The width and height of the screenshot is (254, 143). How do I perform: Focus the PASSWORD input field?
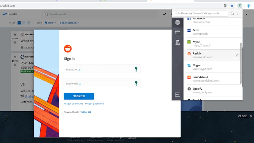(x=102, y=83)
